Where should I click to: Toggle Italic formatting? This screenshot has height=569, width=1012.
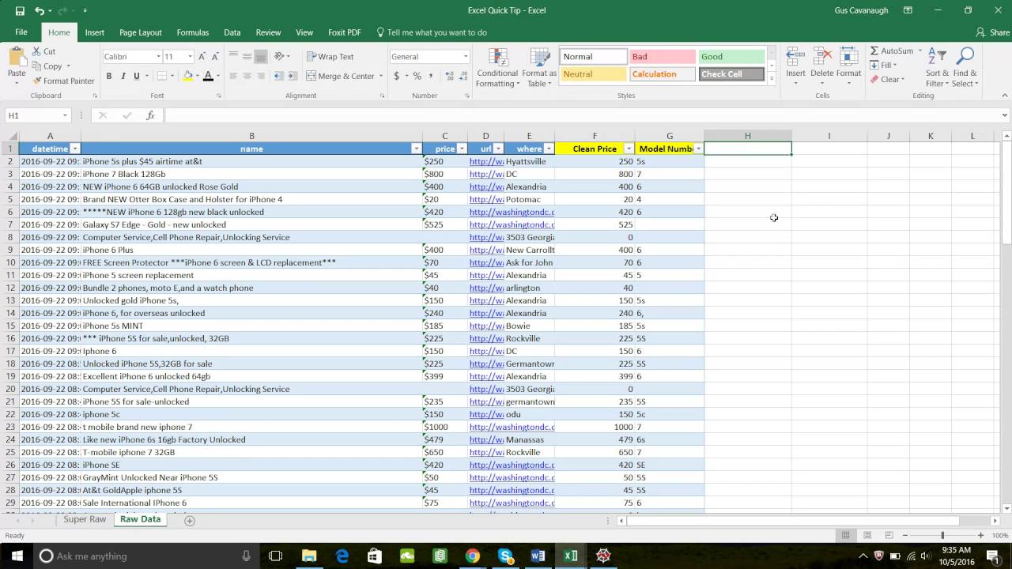tap(123, 76)
